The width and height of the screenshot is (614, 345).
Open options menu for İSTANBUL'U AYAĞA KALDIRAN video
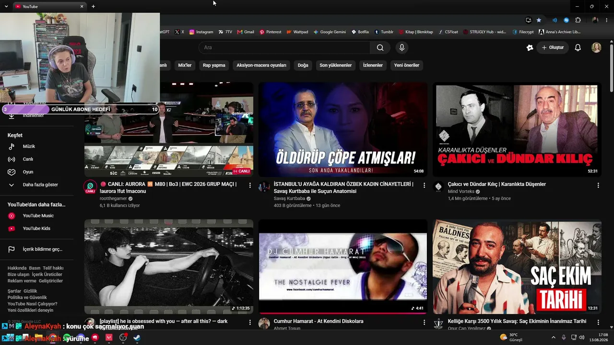click(424, 185)
